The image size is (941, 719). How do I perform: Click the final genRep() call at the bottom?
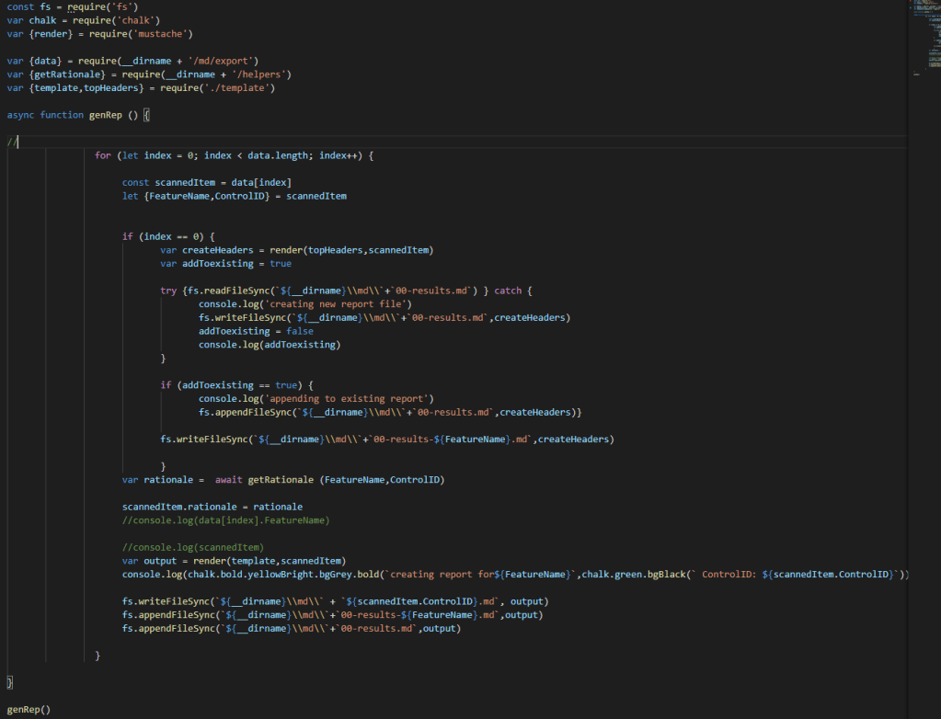tap(29, 710)
